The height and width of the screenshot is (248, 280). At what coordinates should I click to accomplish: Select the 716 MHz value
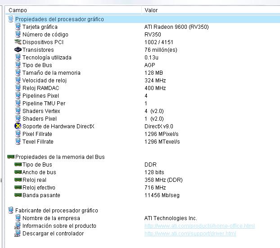point(155,188)
